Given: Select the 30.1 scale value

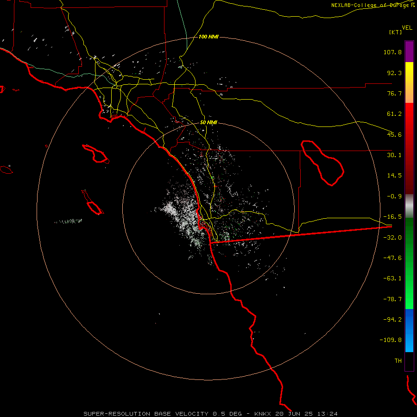Looking at the screenshot, I should (394, 155).
